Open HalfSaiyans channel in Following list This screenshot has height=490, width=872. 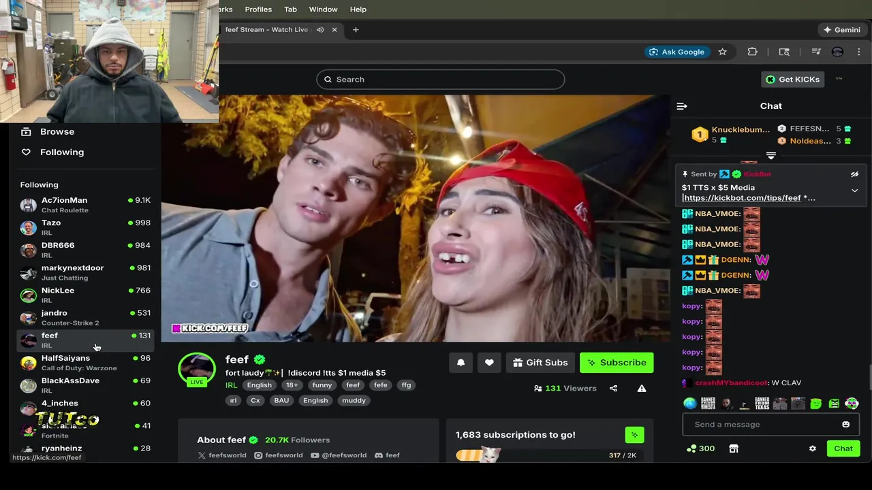click(85, 363)
